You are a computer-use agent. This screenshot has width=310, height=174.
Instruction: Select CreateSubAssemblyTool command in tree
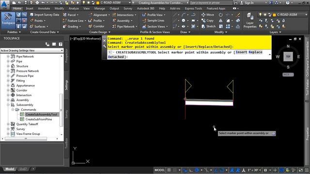coord(41,115)
